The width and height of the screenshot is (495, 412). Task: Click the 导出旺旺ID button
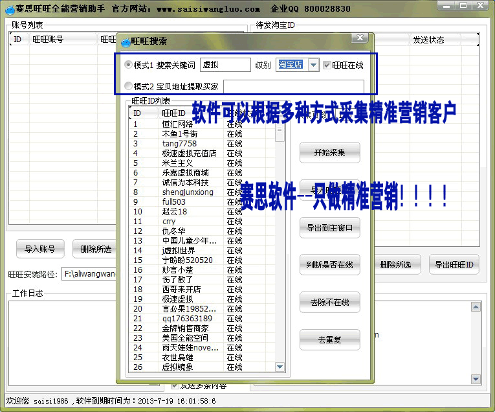(x=454, y=264)
